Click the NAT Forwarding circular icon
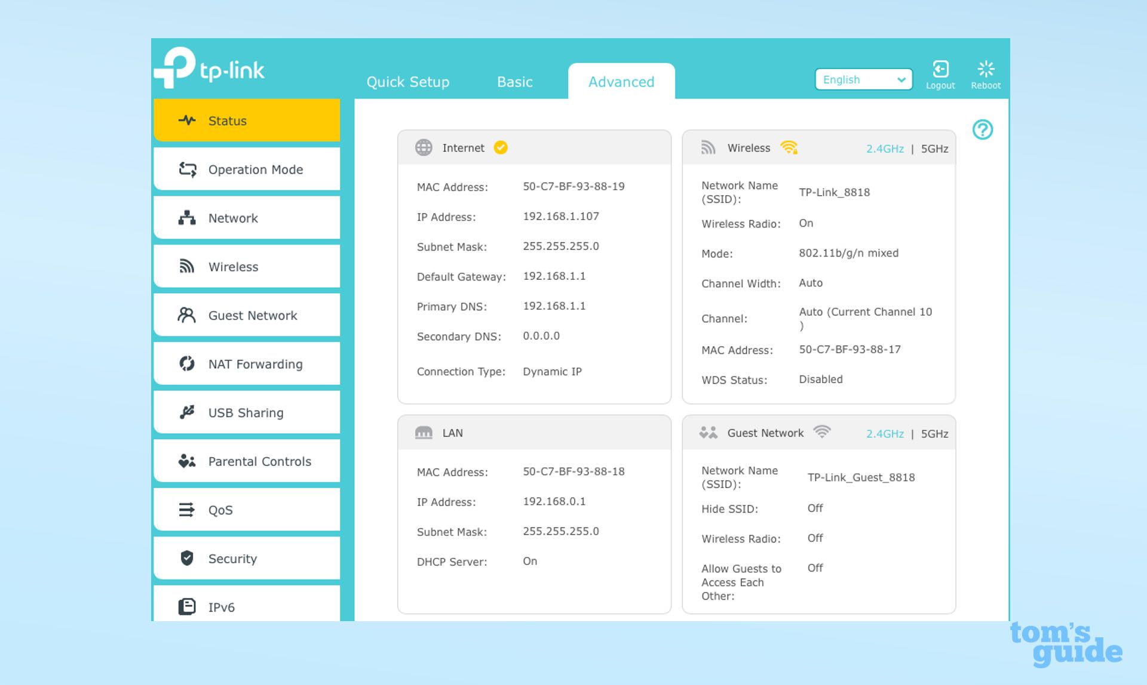 pyautogui.click(x=187, y=363)
